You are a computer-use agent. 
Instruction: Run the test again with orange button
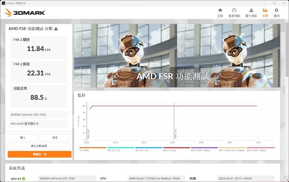(x=39, y=154)
